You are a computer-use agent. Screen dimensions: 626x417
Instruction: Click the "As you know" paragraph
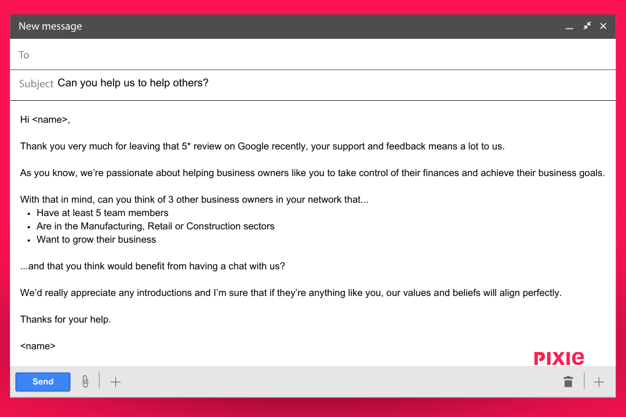[x=312, y=173]
